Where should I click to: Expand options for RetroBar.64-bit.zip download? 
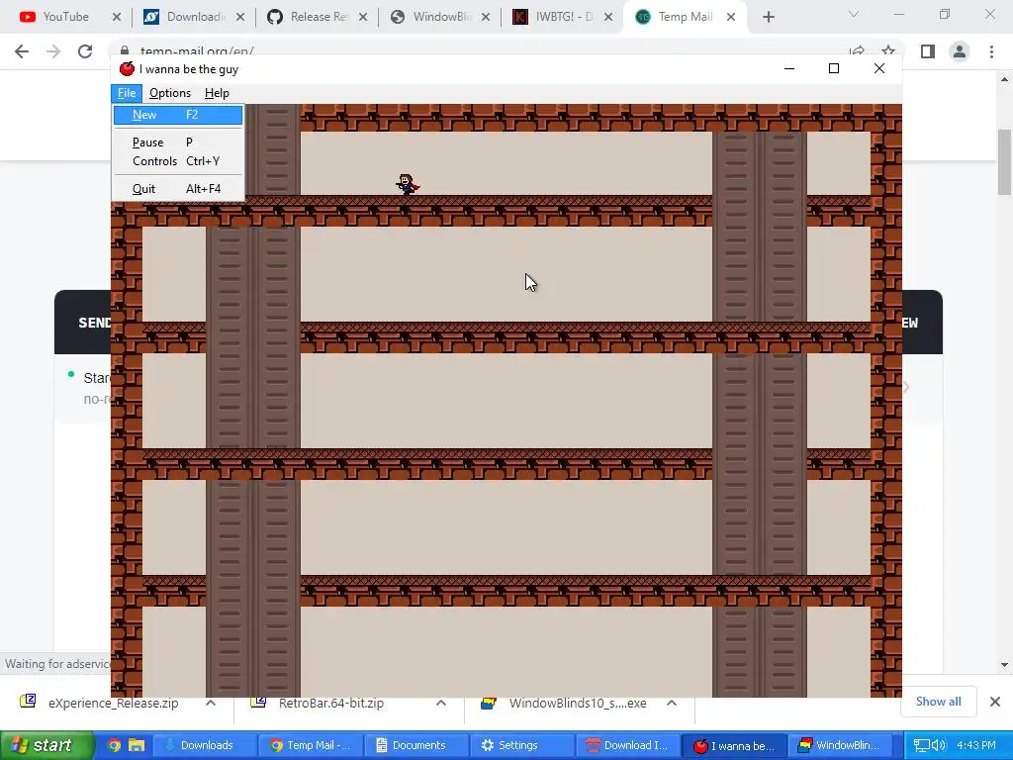click(440, 703)
